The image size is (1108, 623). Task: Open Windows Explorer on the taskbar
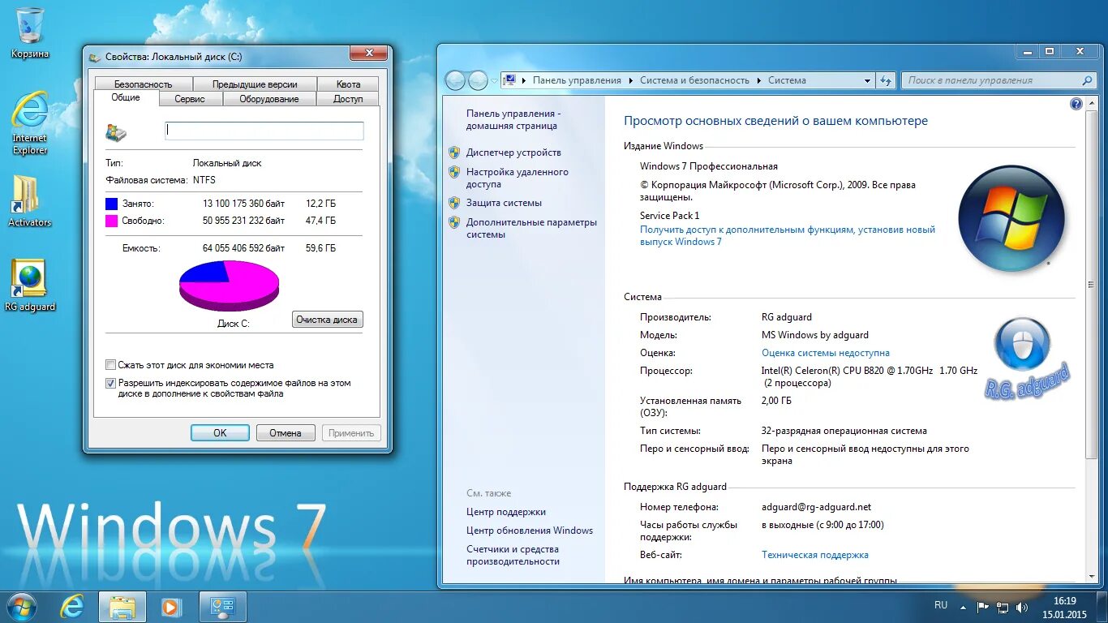point(122,607)
